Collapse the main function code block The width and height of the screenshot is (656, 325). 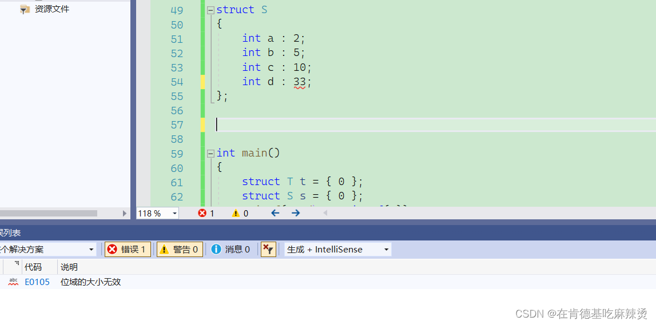[x=210, y=154]
